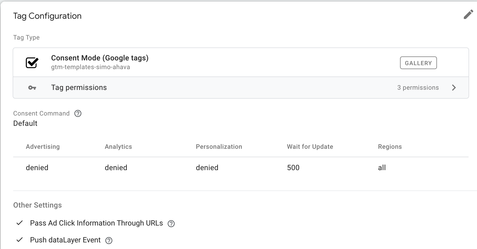Click the GALLERY badge button
The width and height of the screenshot is (477, 249).
point(418,63)
